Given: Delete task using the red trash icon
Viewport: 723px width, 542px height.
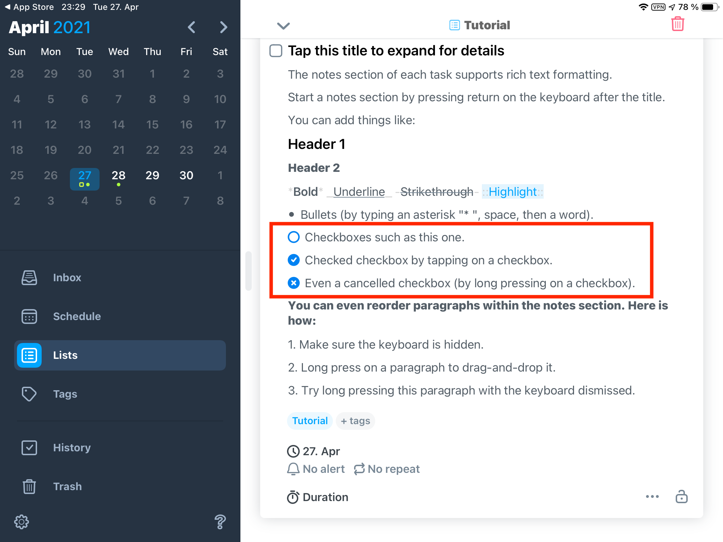Looking at the screenshot, I should pyautogui.click(x=677, y=24).
